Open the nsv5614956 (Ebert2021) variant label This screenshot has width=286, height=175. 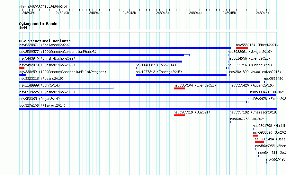coord(249,58)
